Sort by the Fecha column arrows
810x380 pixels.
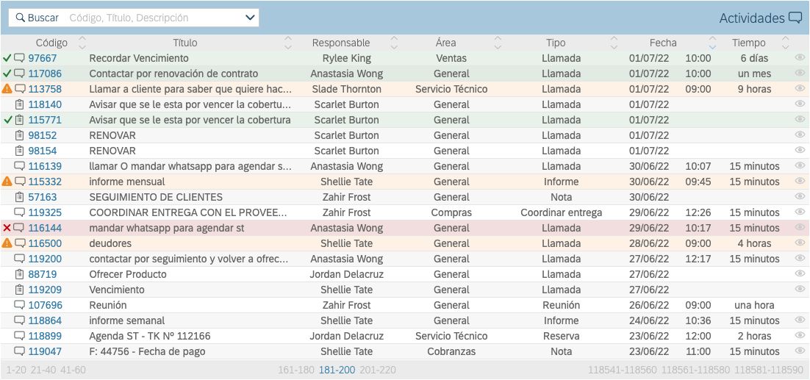click(712, 43)
